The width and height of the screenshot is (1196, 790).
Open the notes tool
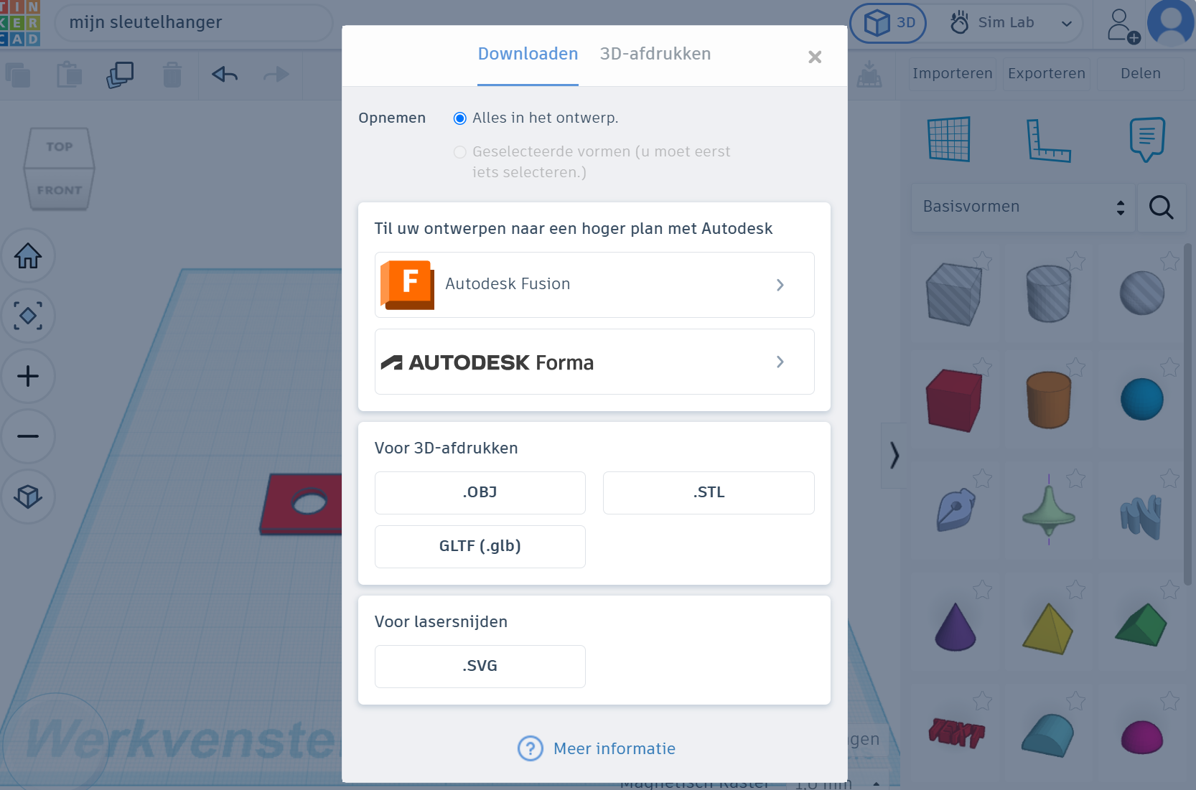coord(1147,140)
